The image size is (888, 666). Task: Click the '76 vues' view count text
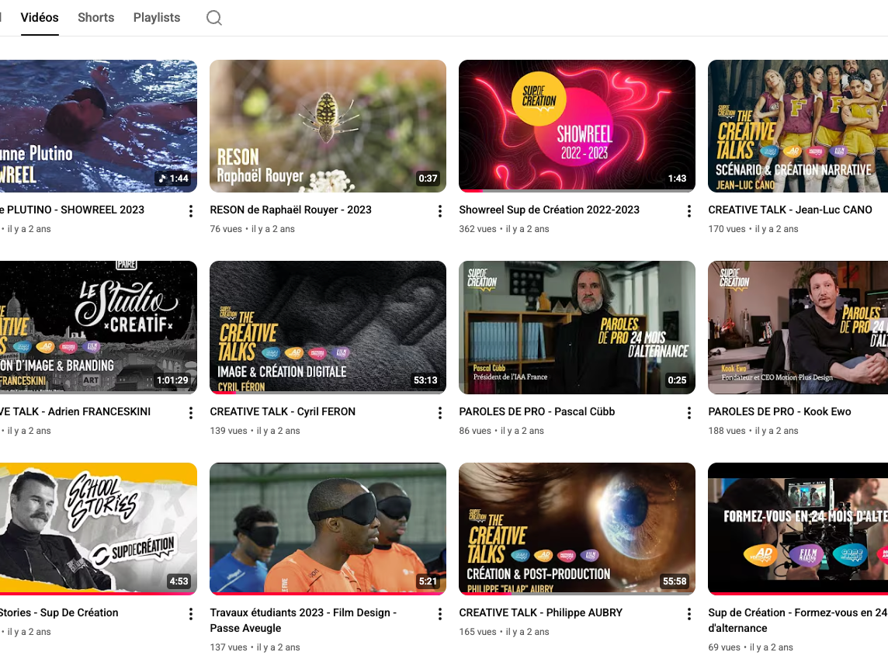pos(226,229)
